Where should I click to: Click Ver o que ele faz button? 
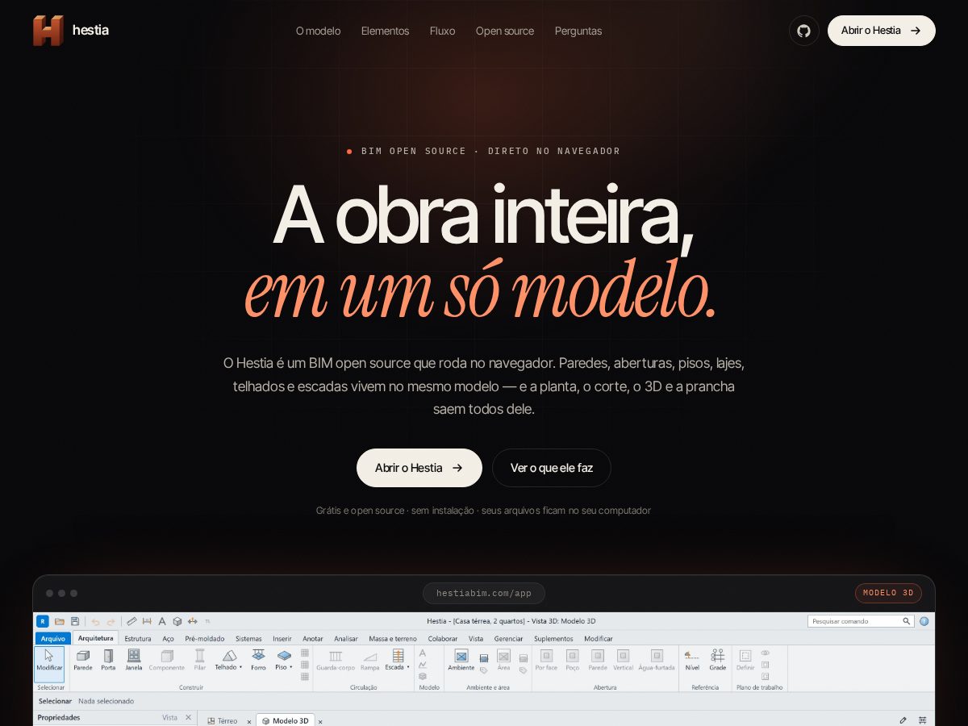552,468
